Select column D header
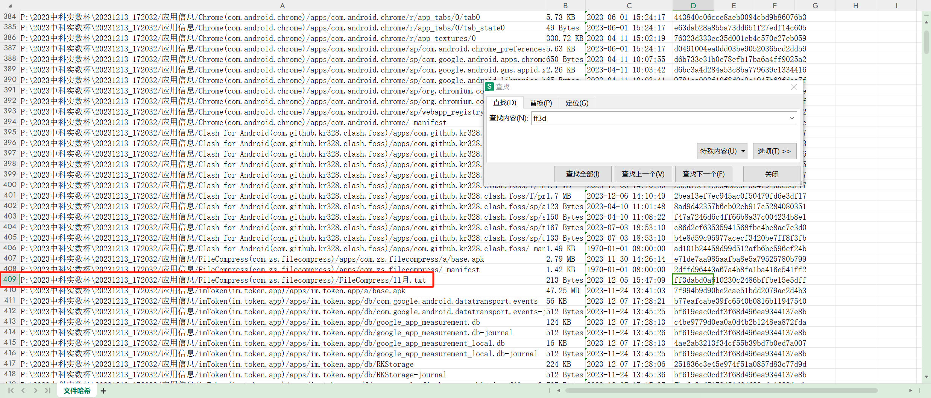The height and width of the screenshot is (398, 931). (693, 6)
